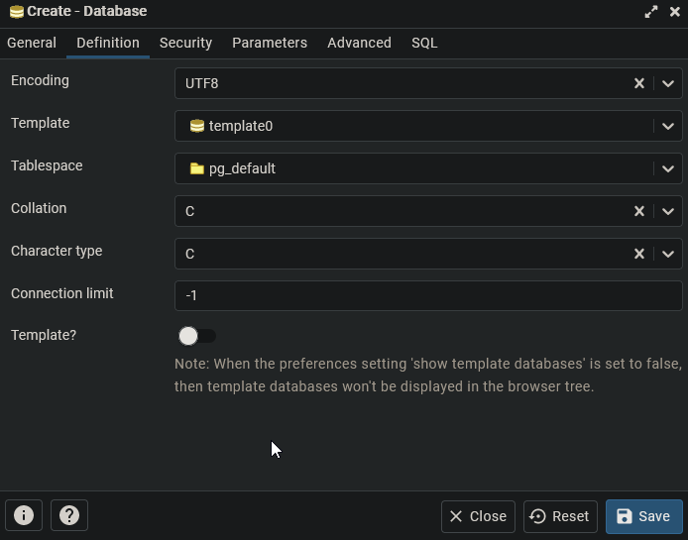Expand the Tablespace dropdown arrow
Image resolution: width=688 pixels, height=540 pixels.
668,168
